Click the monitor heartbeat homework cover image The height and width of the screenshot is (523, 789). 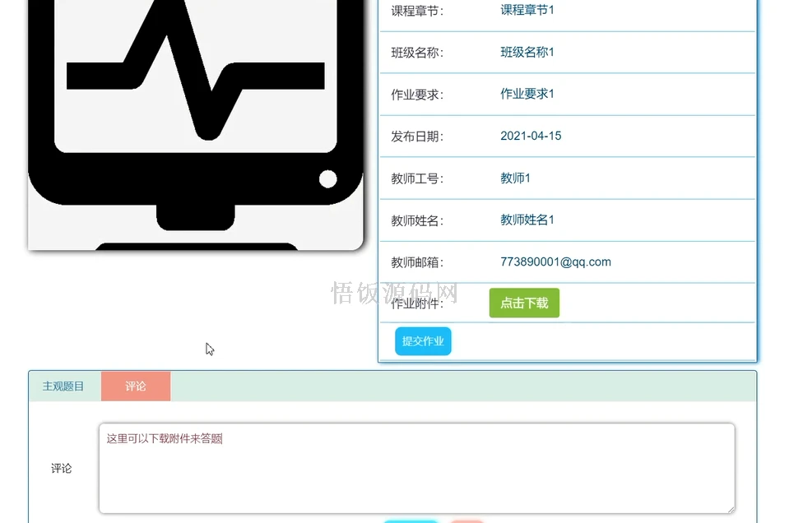click(x=195, y=123)
